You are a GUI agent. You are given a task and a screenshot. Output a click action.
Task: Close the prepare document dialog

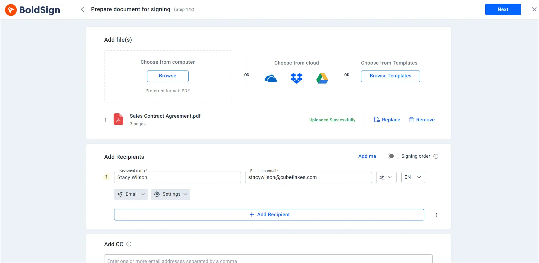pyautogui.click(x=534, y=9)
